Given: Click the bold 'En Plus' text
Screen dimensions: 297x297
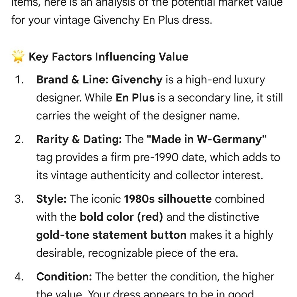Looking at the screenshot, I should tap(135, 98).
